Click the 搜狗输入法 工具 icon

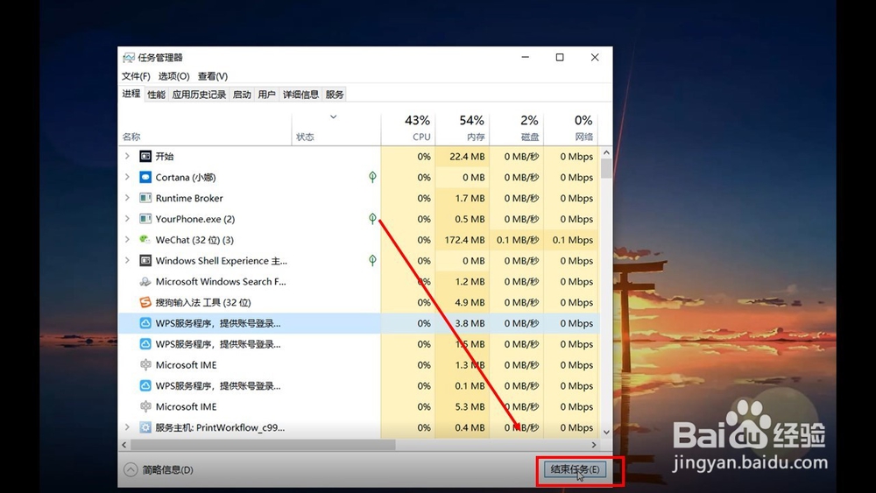pyautogui.click(x=145, y=302)
